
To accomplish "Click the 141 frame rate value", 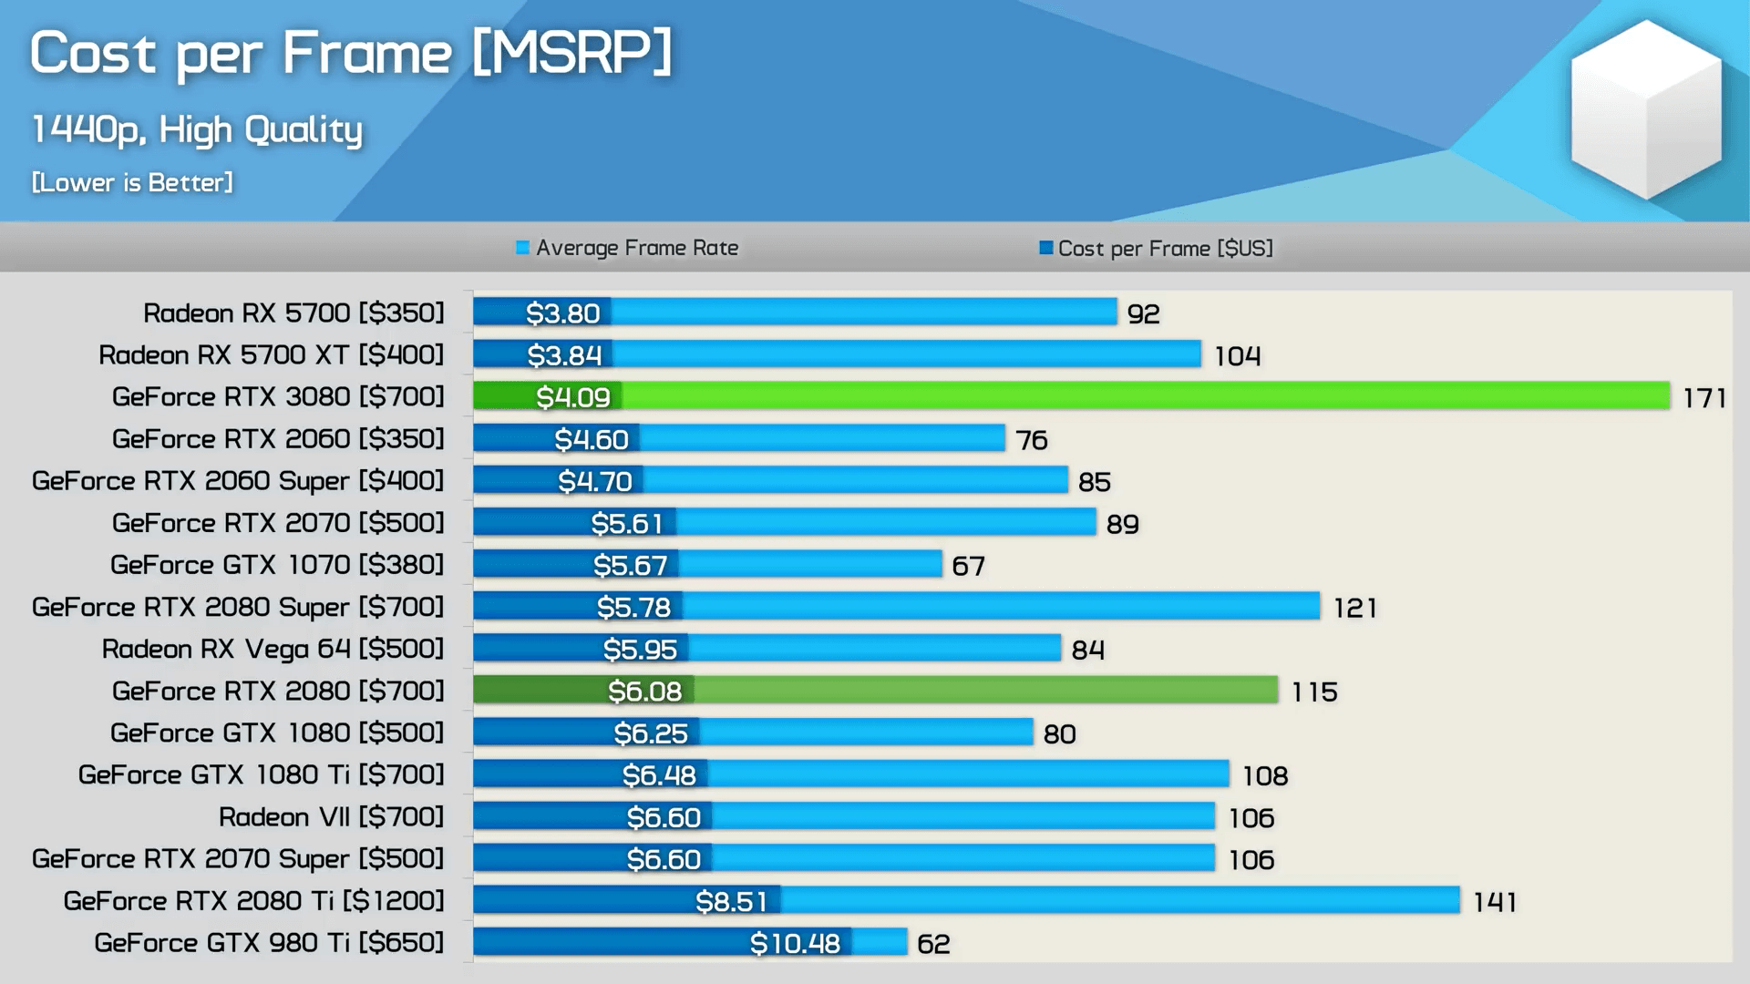I will tap(1495, 902).
